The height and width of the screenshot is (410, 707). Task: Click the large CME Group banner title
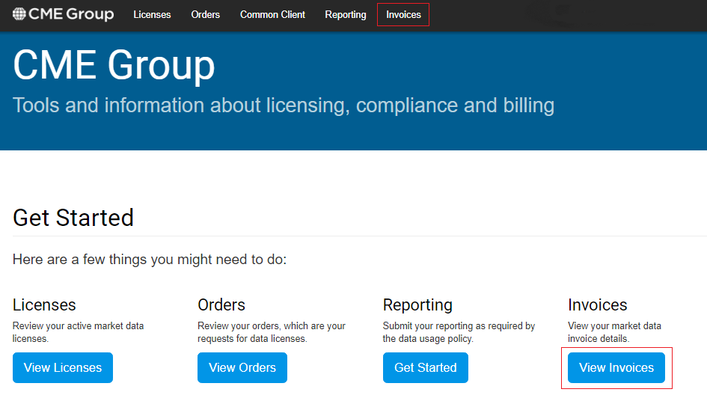point(114,65)
